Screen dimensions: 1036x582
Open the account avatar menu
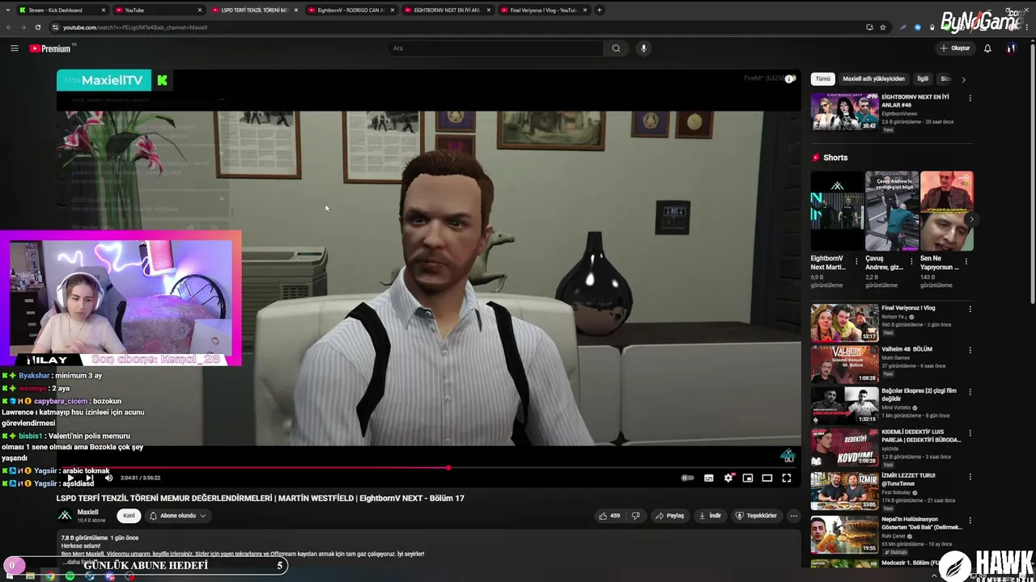click(x=1011, y=48)
